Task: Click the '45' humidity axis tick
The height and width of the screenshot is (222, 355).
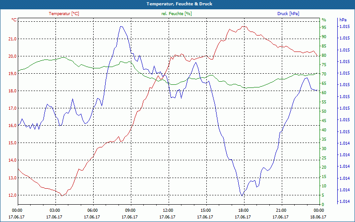Action: tap(324, 121)
